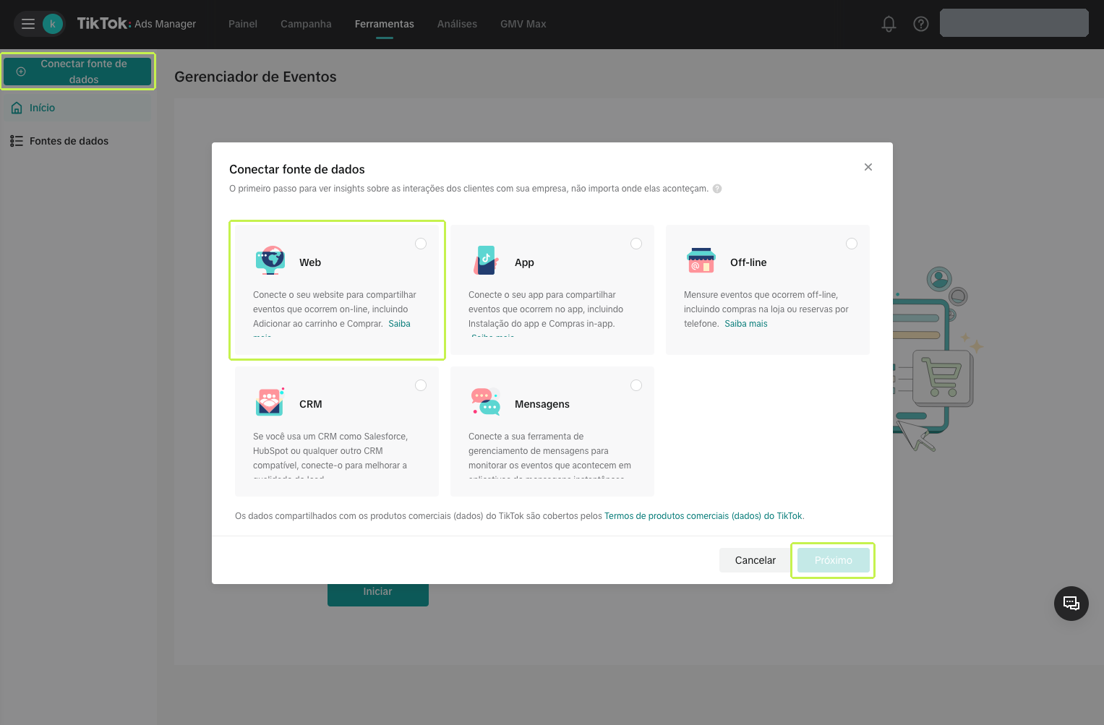The image size is (1104, 725).
Task: Click the Web globe illustration icon
Action: [x=270, y=260]
